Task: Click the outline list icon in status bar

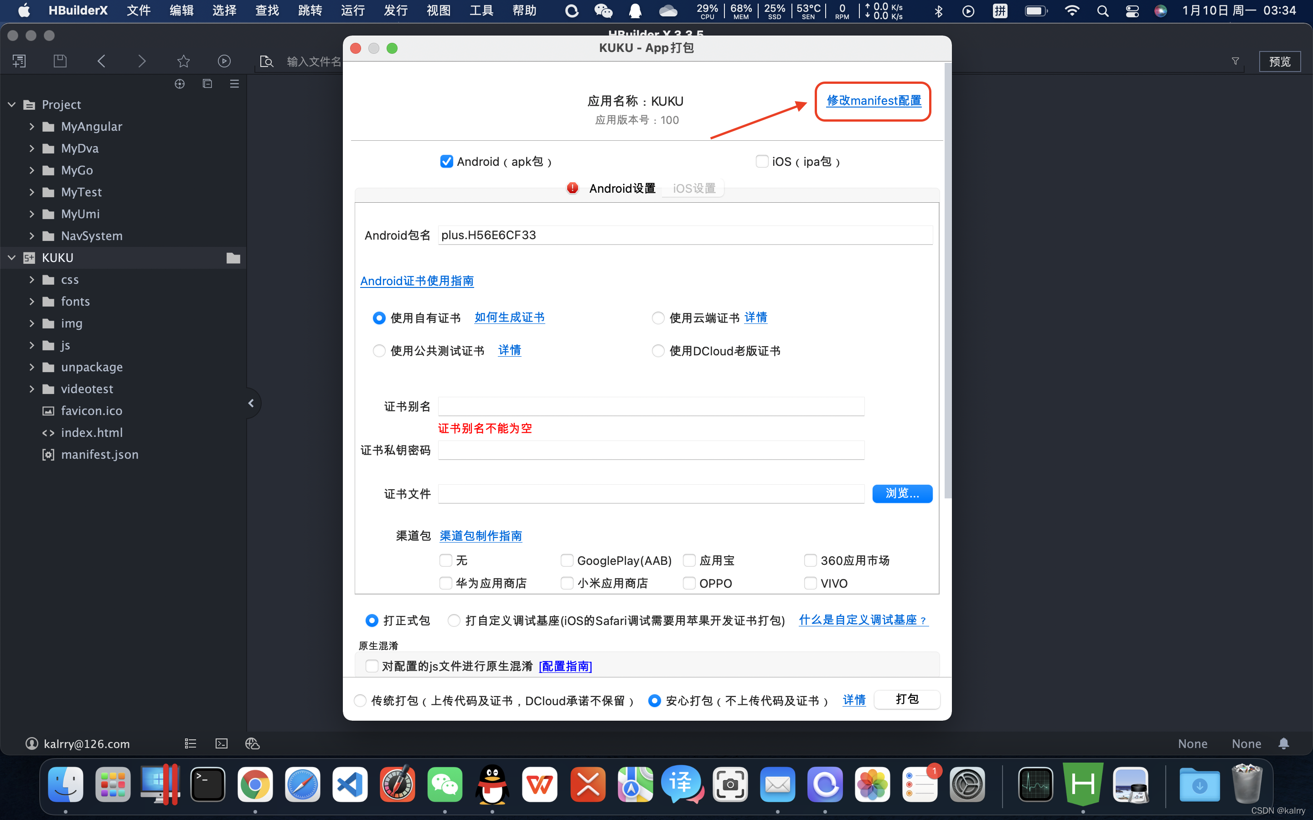Action: pyautogui.click(x=191, y=743)
